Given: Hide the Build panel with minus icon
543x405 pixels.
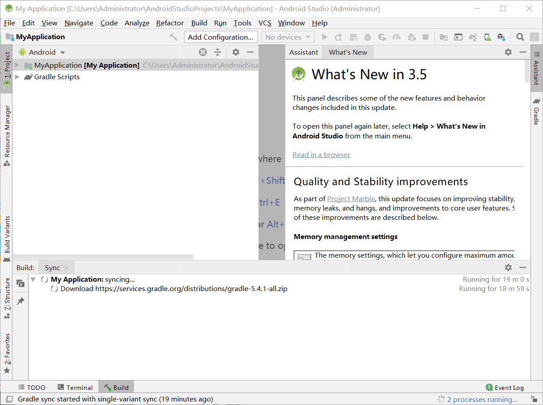Looking at the screenshot, I should tap(523, 267).
